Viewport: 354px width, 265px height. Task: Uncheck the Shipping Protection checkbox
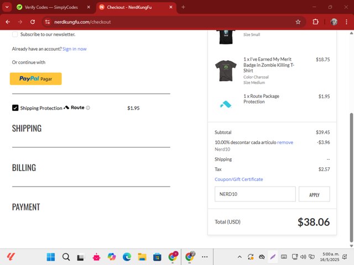[15, 108]
